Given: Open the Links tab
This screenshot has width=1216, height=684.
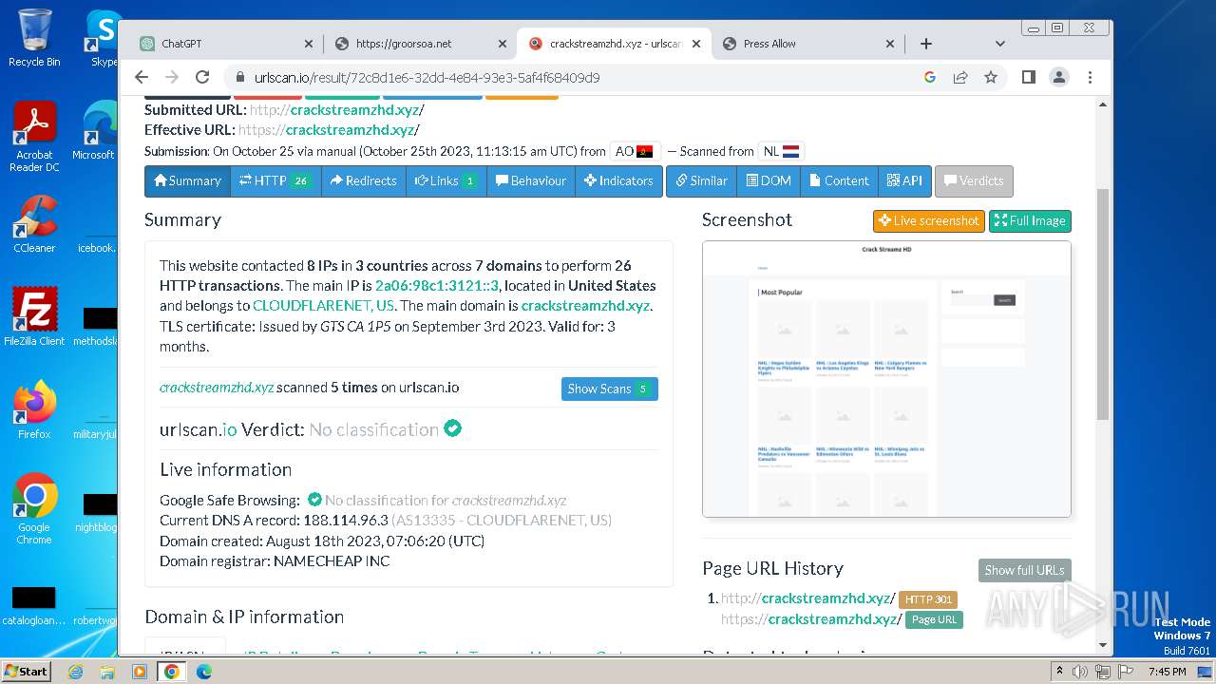Looking at the screenshot, I should point(446,180).
